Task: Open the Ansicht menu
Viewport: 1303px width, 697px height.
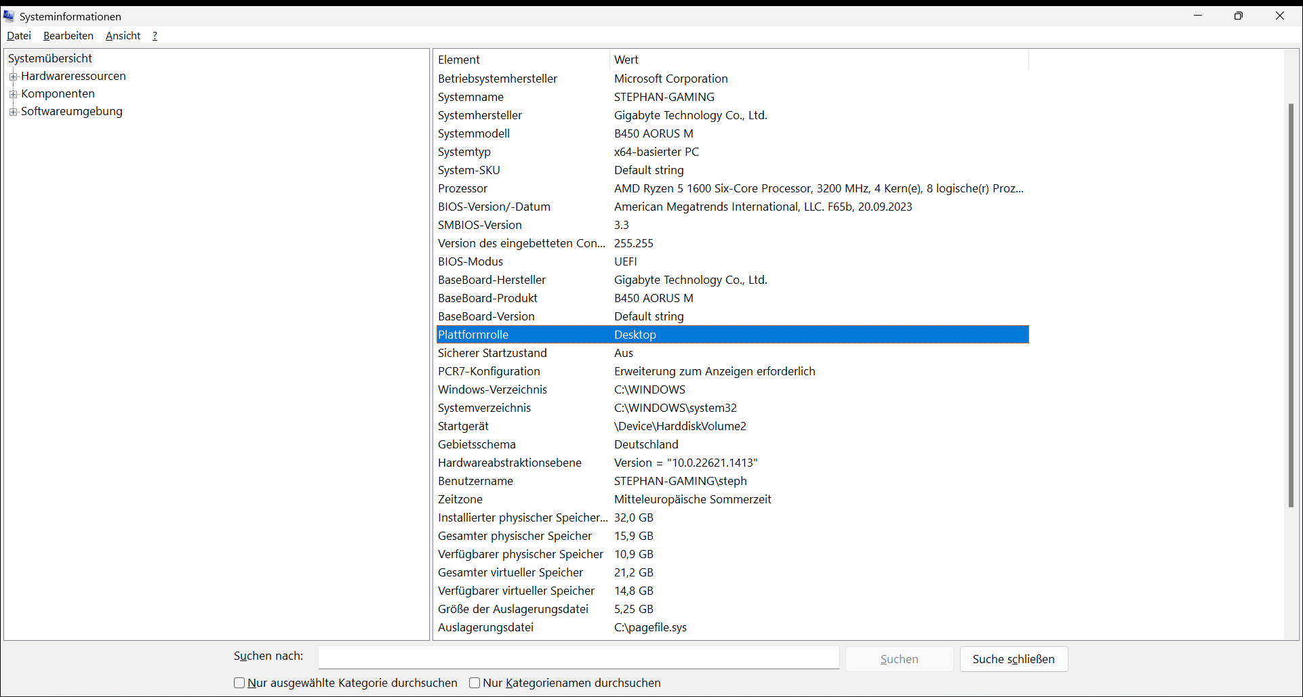Action: point(123,35)
